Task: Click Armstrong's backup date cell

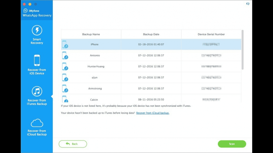Action: (x=151, y=88)
